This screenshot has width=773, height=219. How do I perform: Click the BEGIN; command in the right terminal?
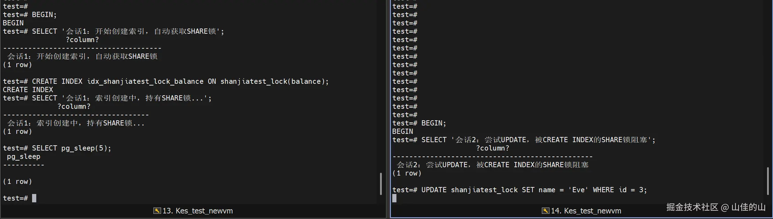(x=433, y=123)
